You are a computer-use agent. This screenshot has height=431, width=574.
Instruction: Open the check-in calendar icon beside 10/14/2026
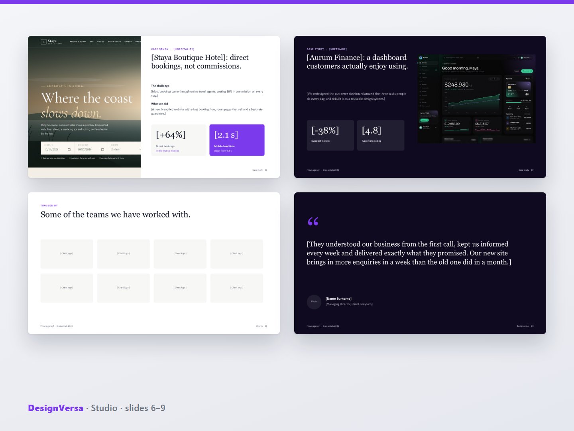click(69, 150)
